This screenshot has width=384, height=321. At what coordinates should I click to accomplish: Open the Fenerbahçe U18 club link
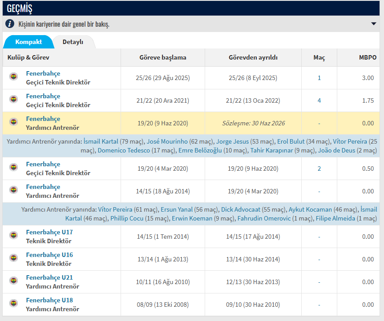click(49, 300)
